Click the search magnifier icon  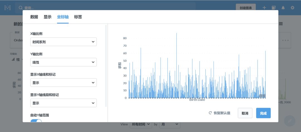(21, 8)
